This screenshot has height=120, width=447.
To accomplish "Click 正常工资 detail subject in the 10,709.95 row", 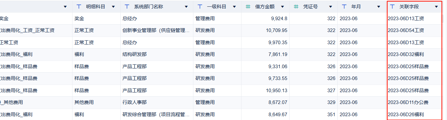I will coord(84,30).
